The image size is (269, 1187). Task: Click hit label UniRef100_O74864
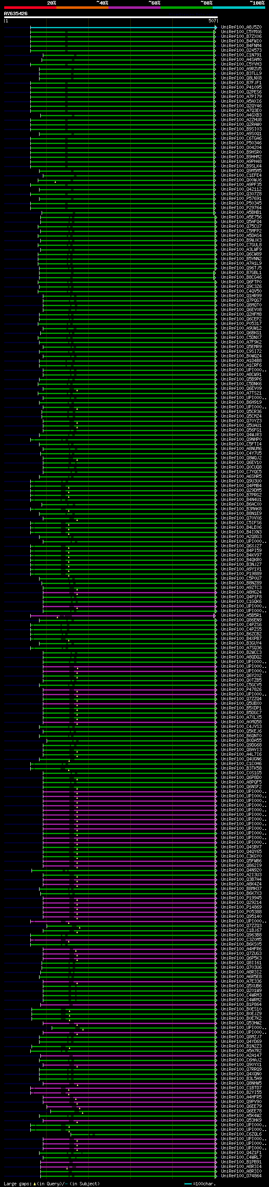click(241, 1176)
